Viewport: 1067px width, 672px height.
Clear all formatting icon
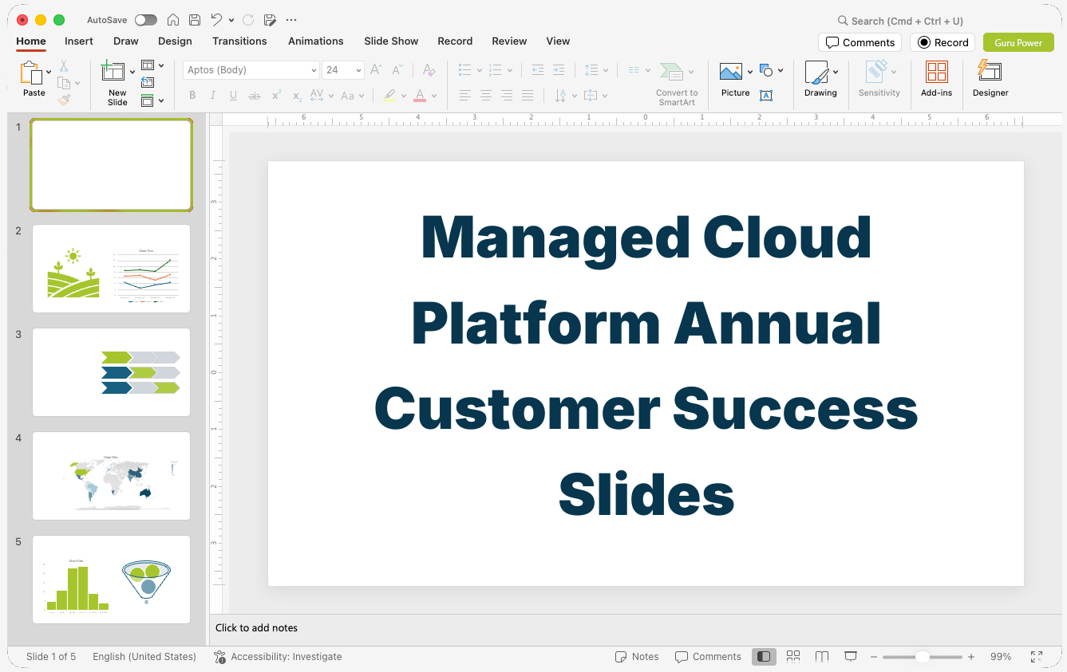[429, 70]
